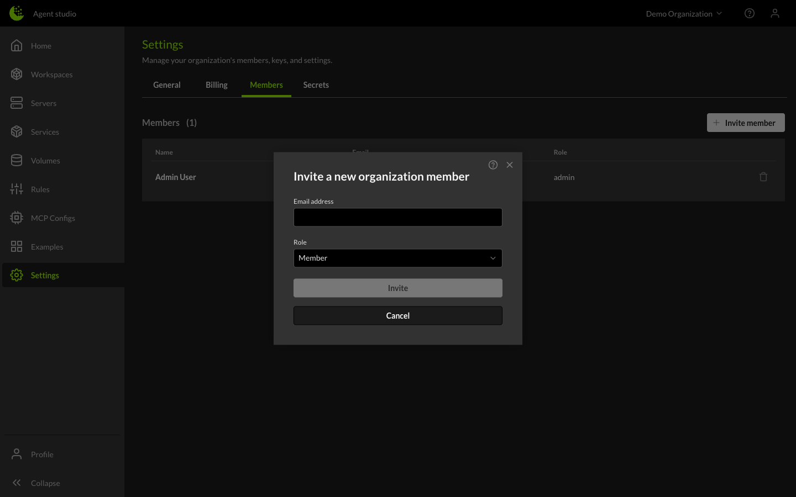Collapse the left sidebar
The image size is (796, 497).
[45, 483]
